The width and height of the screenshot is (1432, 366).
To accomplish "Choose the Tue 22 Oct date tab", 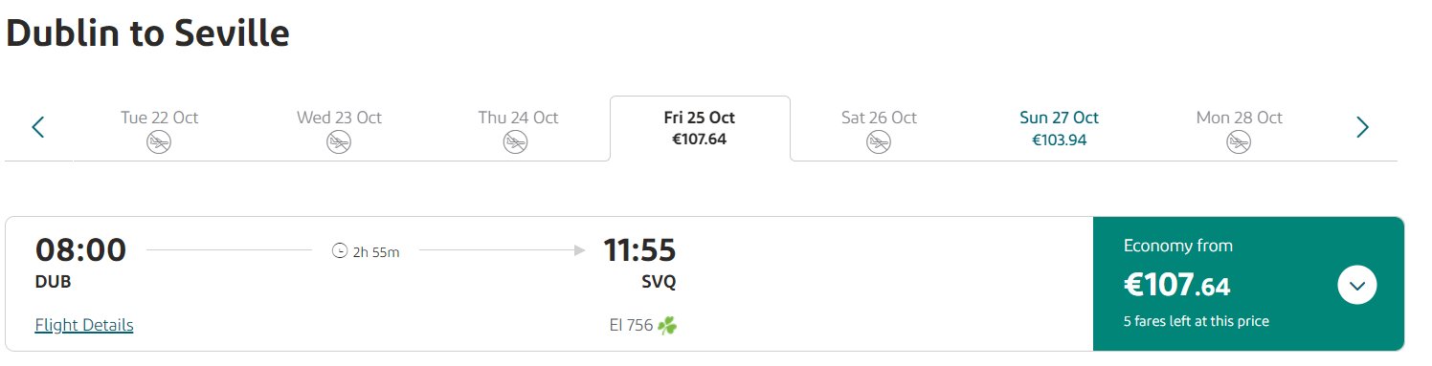I will [159, 129].
